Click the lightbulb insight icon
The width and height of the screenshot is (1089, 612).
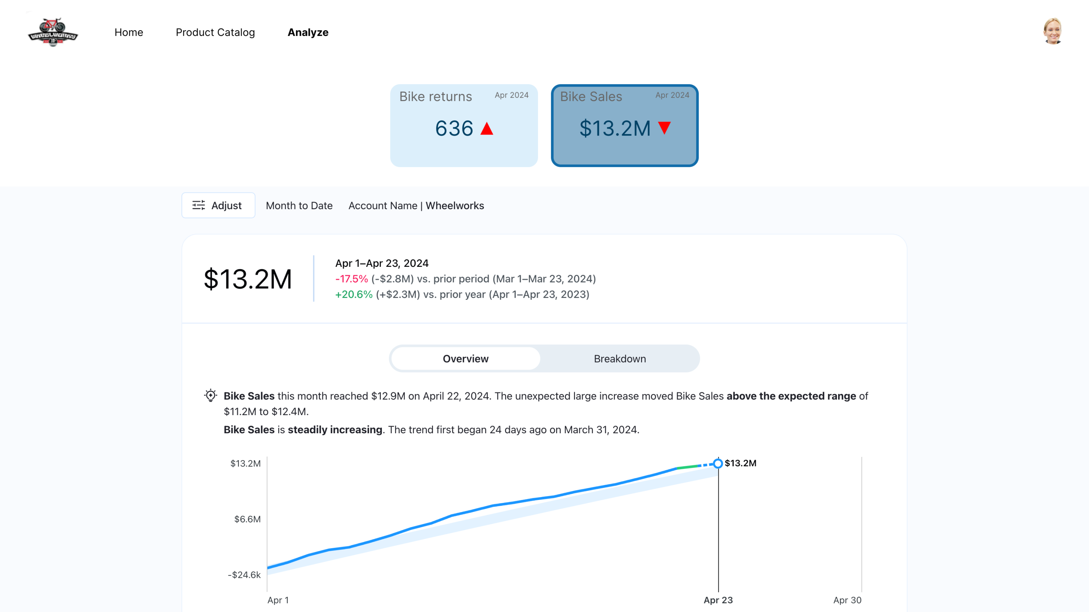tap(211, 395)
